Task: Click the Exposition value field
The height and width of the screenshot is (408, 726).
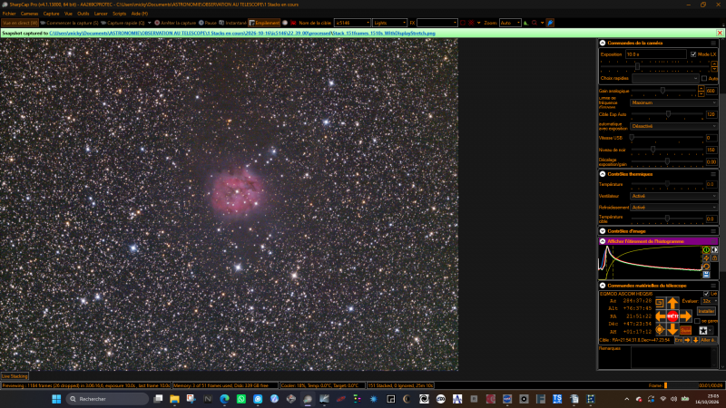Action: (x=655, y=54)
